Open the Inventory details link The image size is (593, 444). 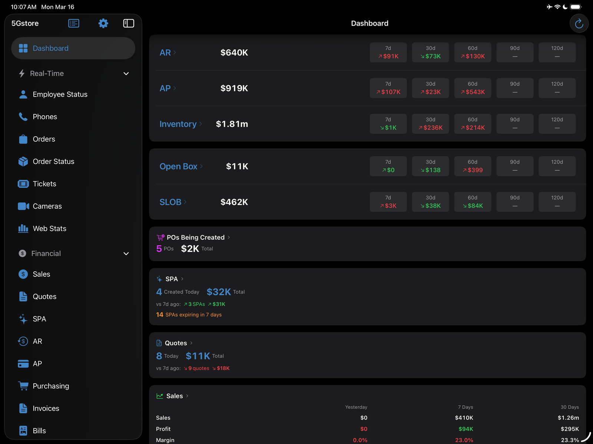click(181, 124)
